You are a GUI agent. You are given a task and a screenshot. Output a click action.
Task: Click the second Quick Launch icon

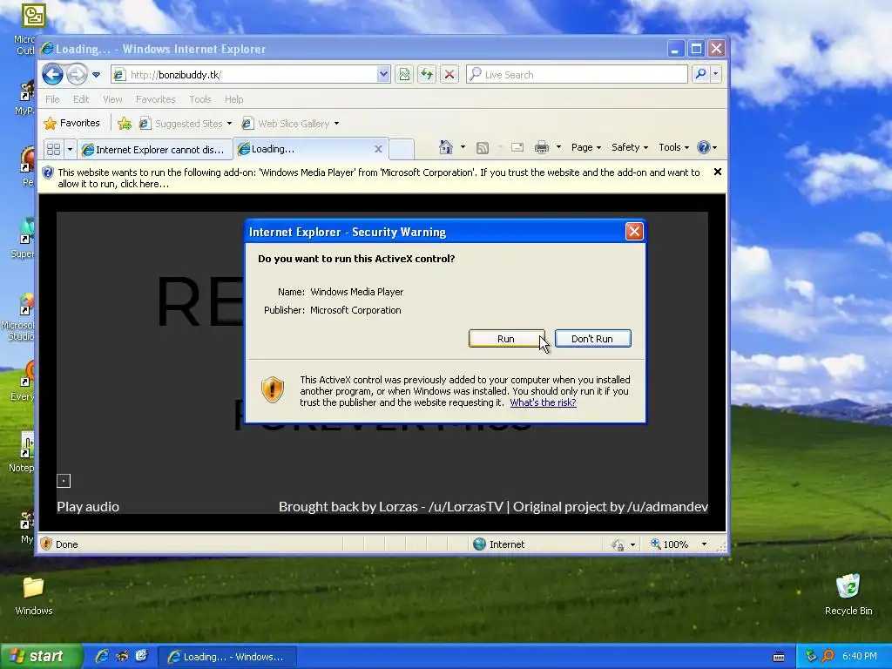(122, 656)
